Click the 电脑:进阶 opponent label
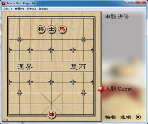This screenshot has width=148, height=124. (117, 17)
